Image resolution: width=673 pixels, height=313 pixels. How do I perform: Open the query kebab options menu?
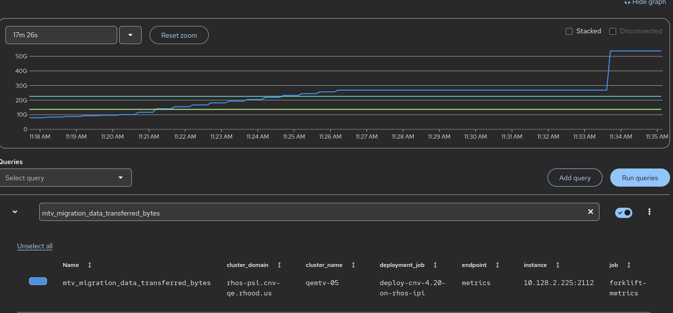click(649, 212)
